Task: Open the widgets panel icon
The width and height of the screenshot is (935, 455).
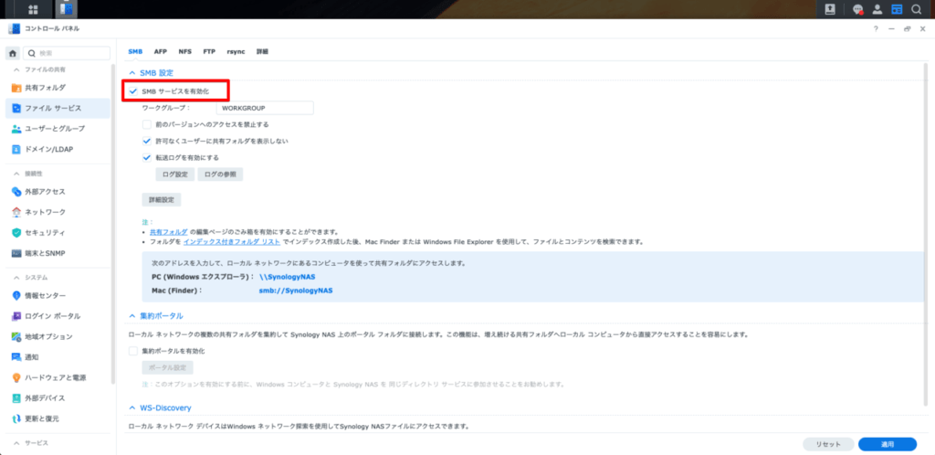Action: 897,9
